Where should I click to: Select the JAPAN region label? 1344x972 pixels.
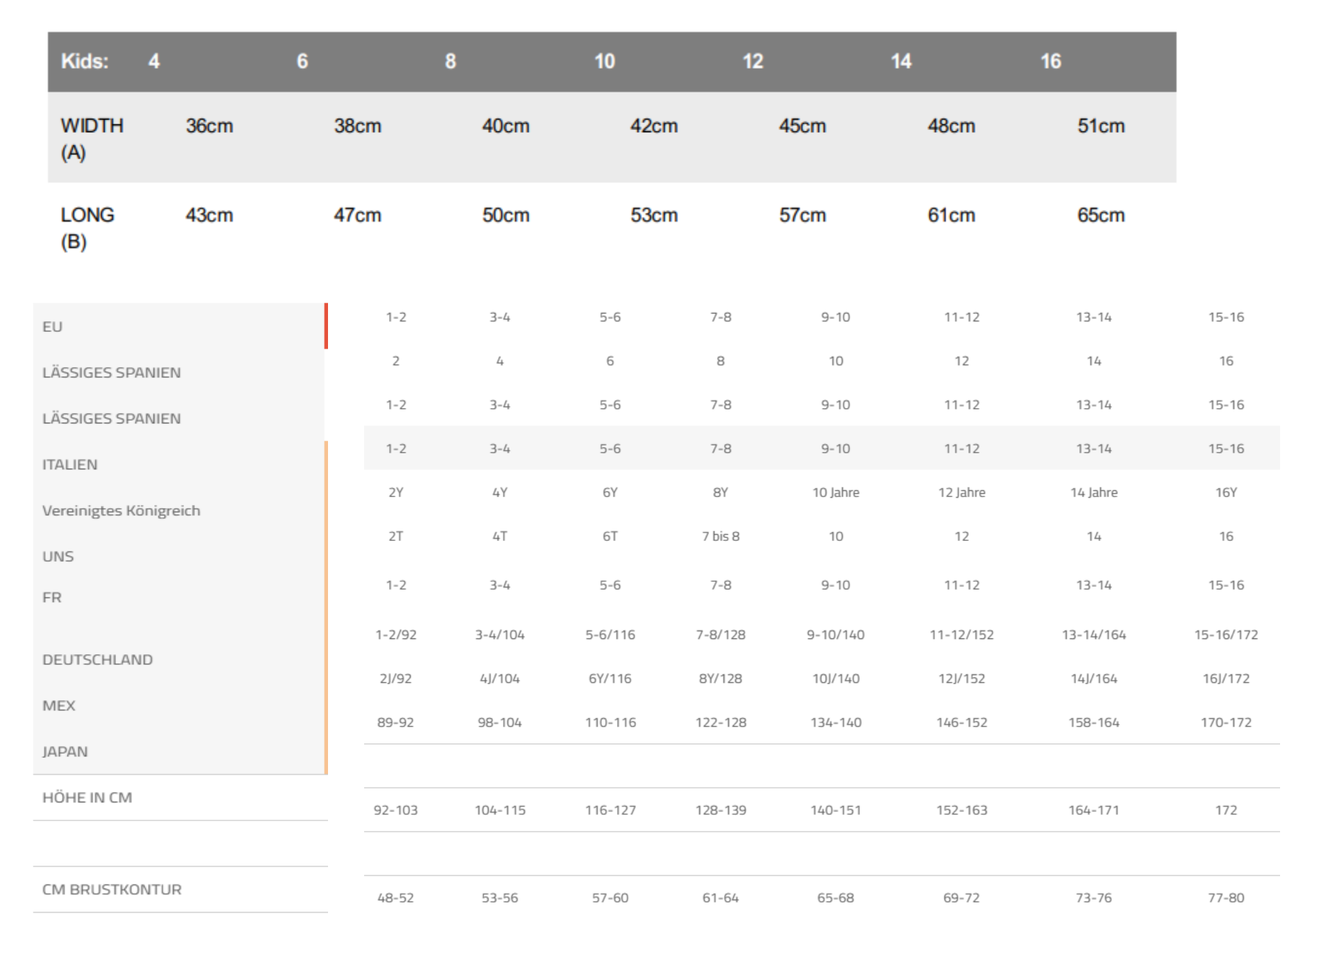click(65, 752)
